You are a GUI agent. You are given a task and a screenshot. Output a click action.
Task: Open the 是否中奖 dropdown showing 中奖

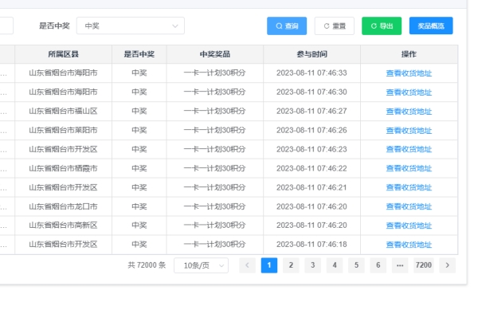pyautogui.click(x=131, y=26)
